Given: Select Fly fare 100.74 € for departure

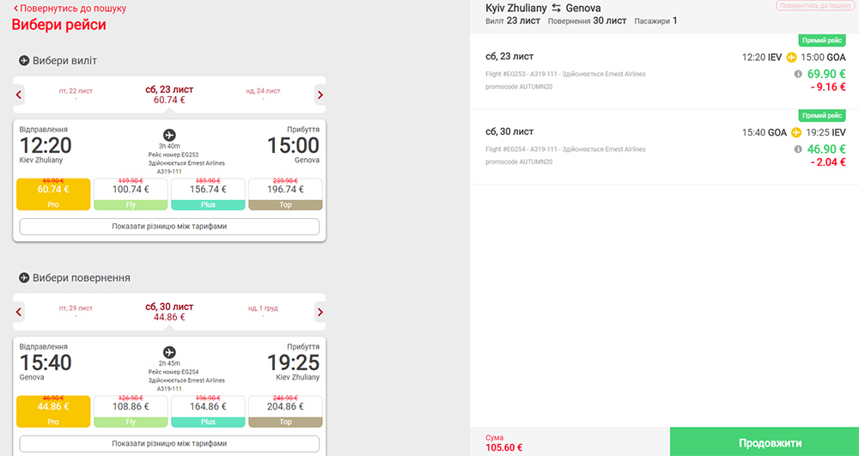Looking at the screenshot, I should pos(131,194).
